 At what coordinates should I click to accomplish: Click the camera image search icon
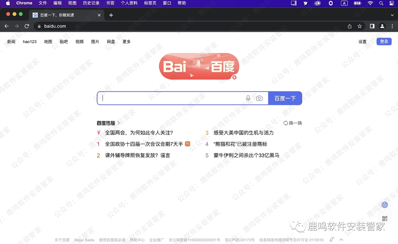[259, 98]
